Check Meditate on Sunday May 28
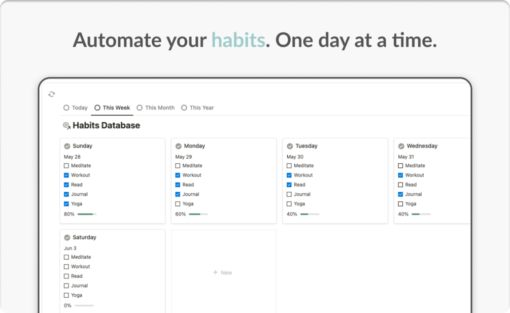The width and height of the screenshot is (510, 313). [66, 165]
